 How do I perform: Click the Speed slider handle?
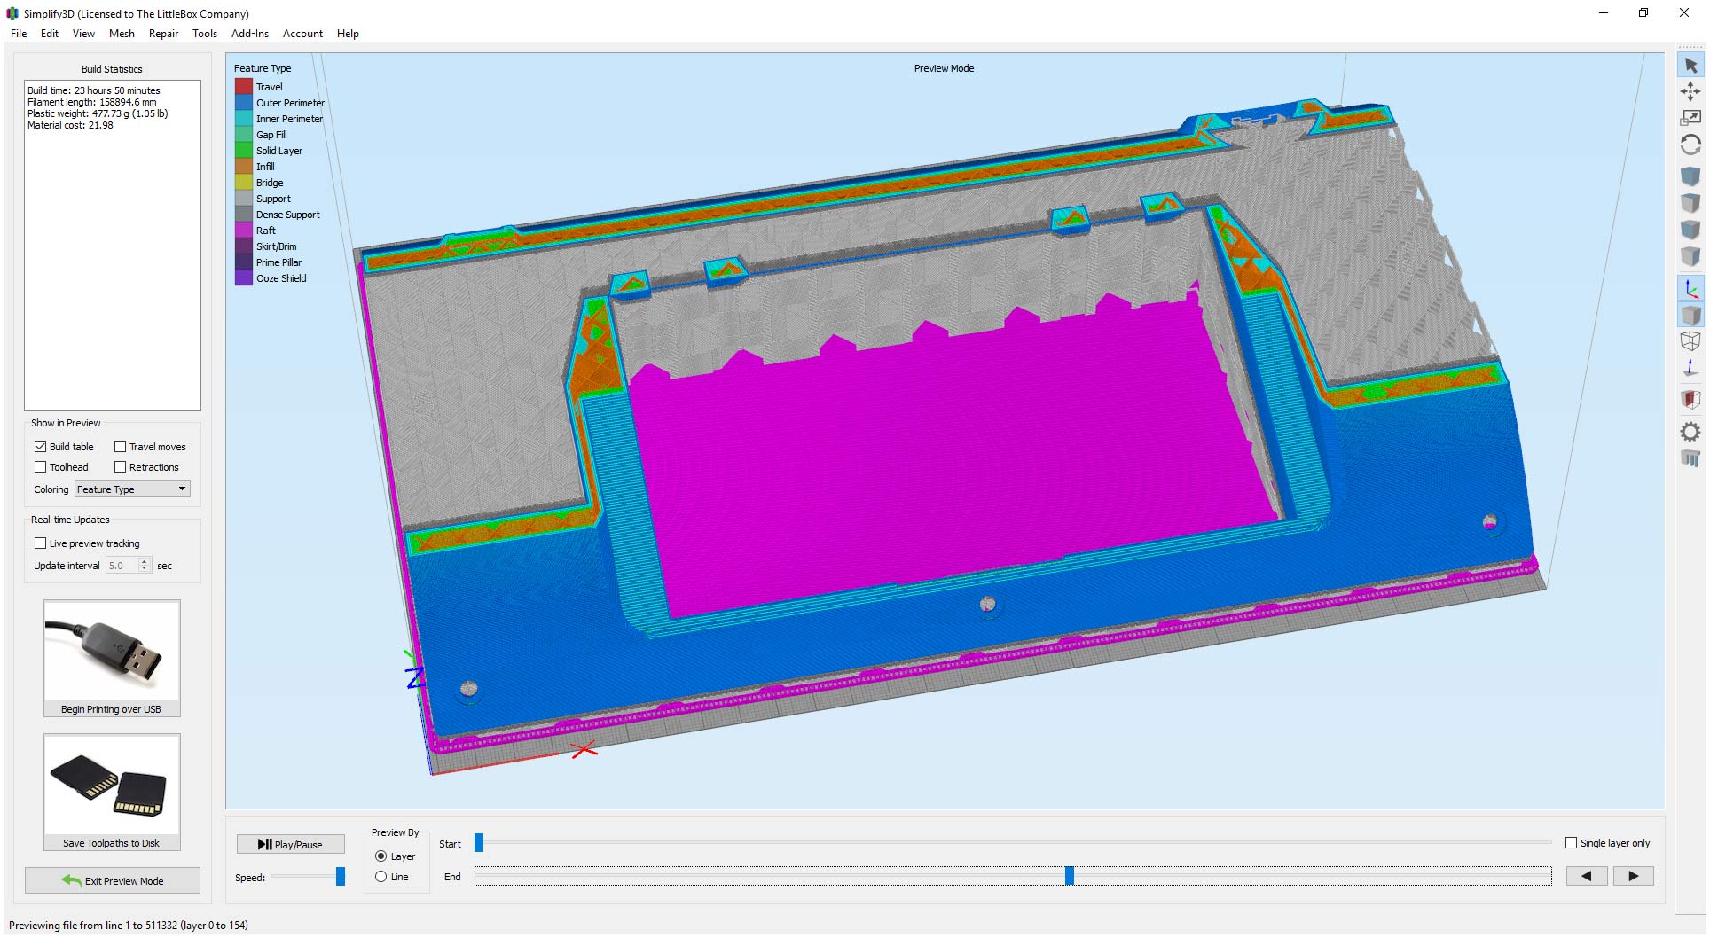coord(341,877)
